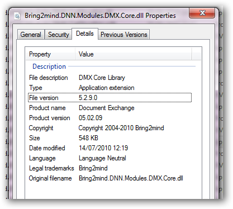Open the Security tab
The width and height of the screenshot is (233, 209).
59,35
